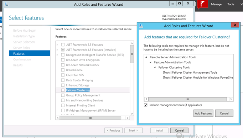Toggle Include management tools checkbox
Image resolution: width=243 pixels, height=138 pixels.
click(x=146, y=105)
